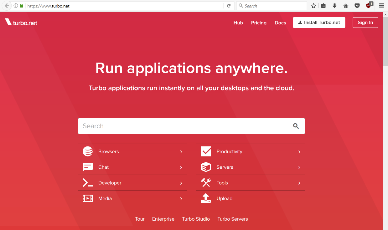Follow the Enterprise link
388x230 pixels.
pos(163,219)
